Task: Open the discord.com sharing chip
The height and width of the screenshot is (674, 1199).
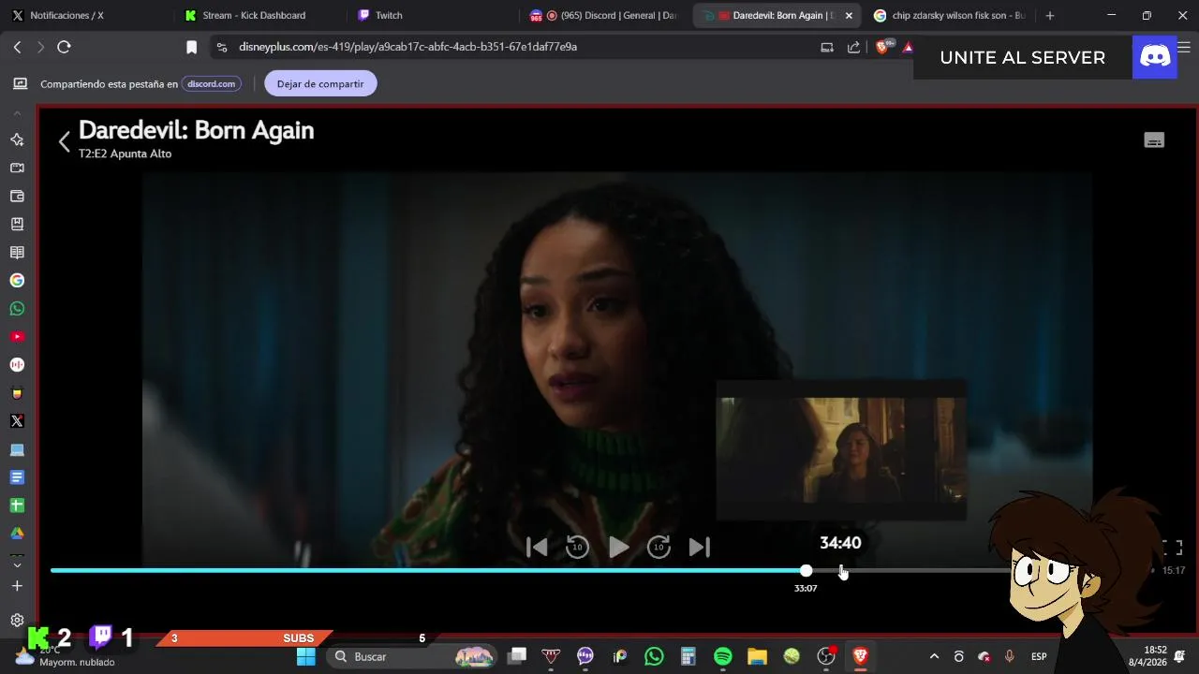Action: 211,83
